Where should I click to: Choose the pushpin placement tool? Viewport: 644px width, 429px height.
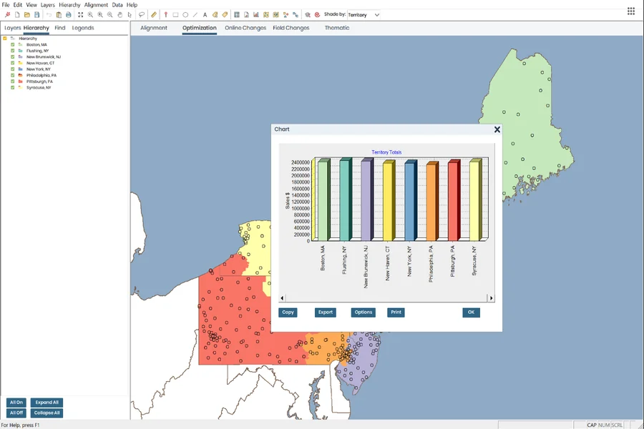pyautogui.click(x=165, y=13)
